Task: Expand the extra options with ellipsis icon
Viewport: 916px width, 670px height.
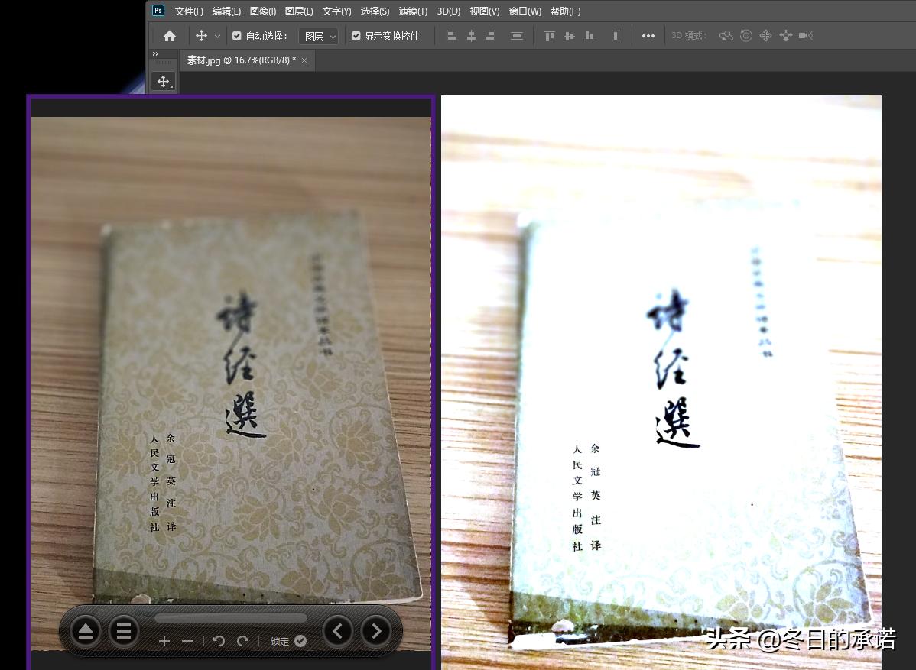Action: click(648, 35)
